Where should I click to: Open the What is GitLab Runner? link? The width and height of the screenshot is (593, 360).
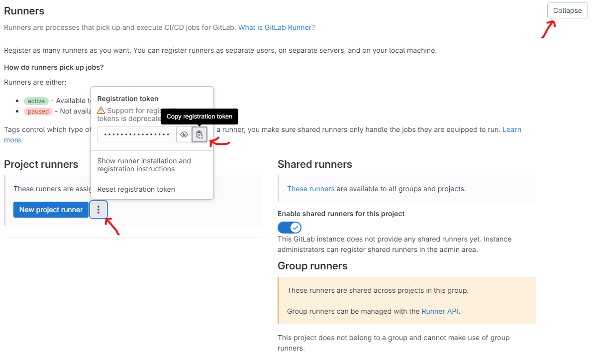(277, 27)
